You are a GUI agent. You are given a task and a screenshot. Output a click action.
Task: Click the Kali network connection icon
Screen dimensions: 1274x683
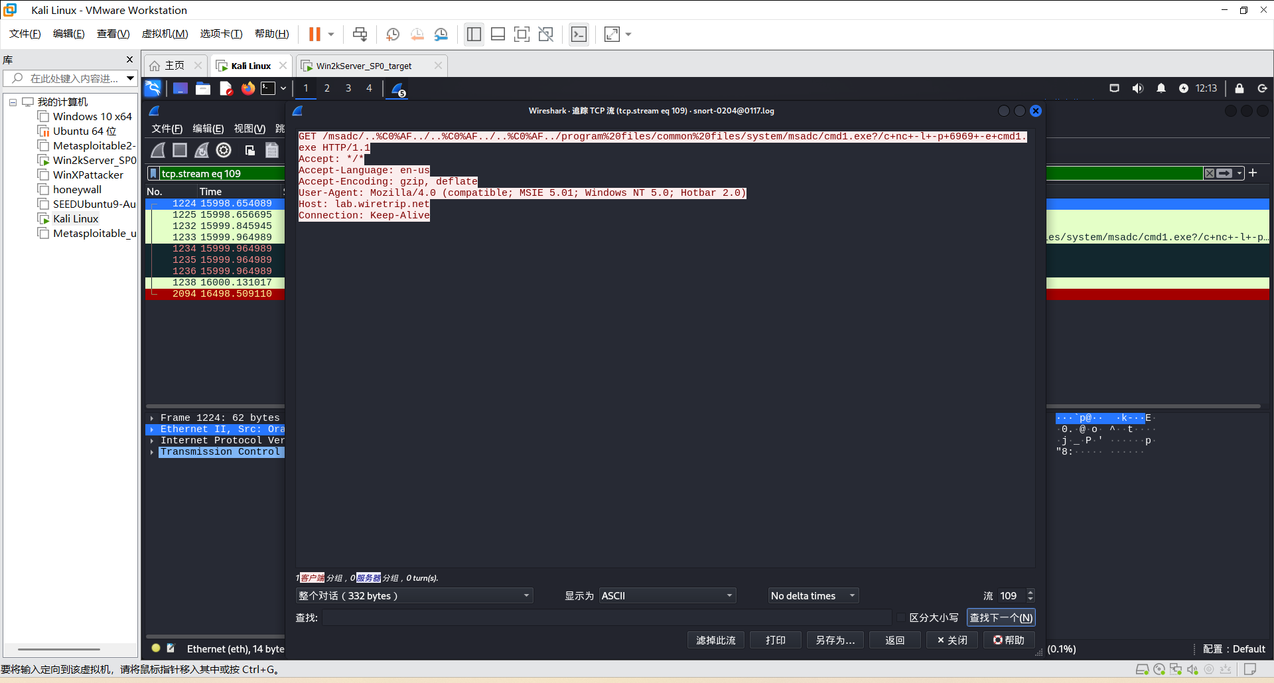click(1114, 88)
